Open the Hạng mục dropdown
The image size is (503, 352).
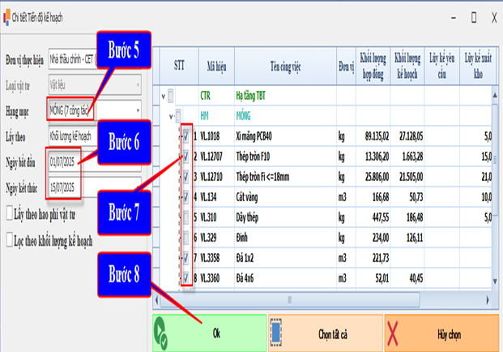(x=138, y=109)
